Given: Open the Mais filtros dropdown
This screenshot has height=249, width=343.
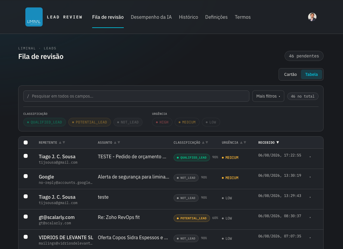Looking at the screenshot, I should 268,96.
